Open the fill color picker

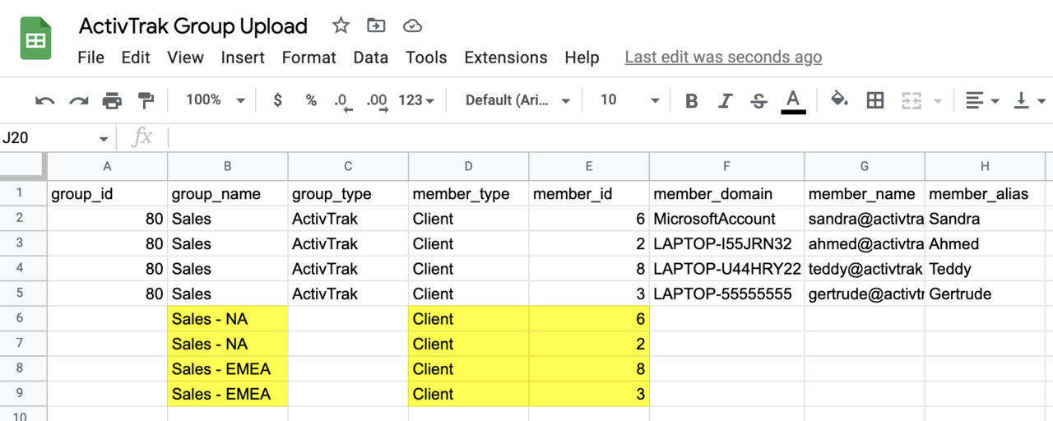839,100
